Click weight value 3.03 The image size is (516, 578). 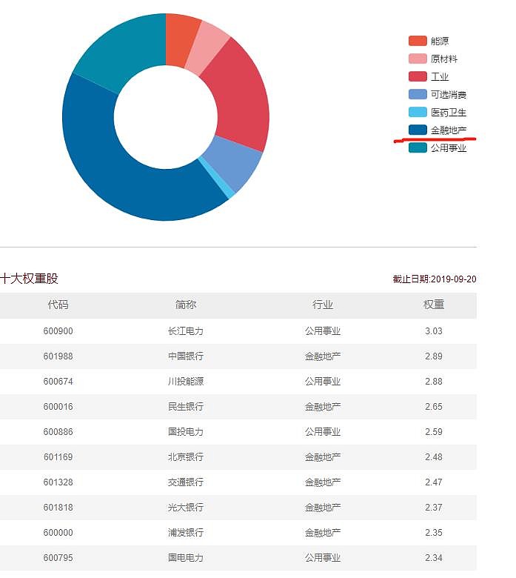434,331
